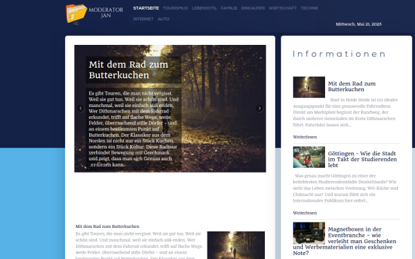Click forest path thumbnail in sidebar

tap(309, 87)
